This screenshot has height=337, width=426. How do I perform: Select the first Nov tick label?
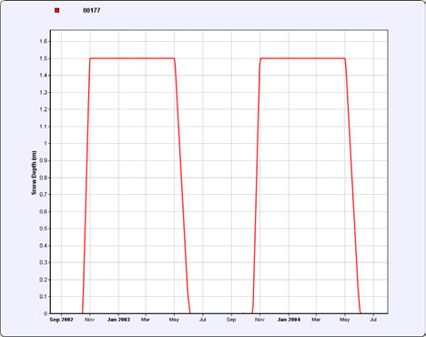[89, 320]
